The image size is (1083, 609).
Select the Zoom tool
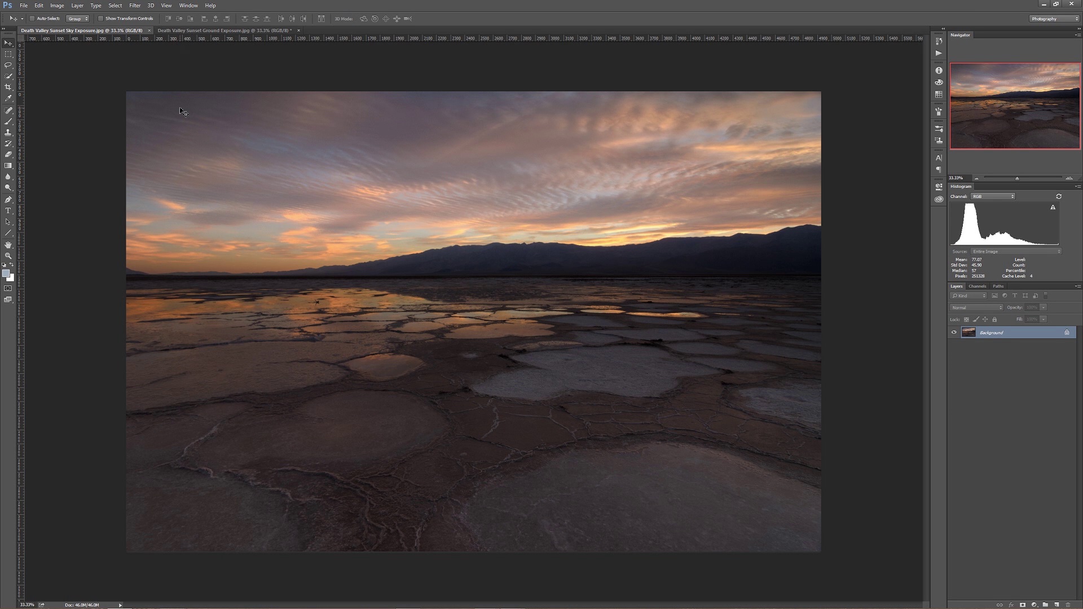(x=8, y=256)
